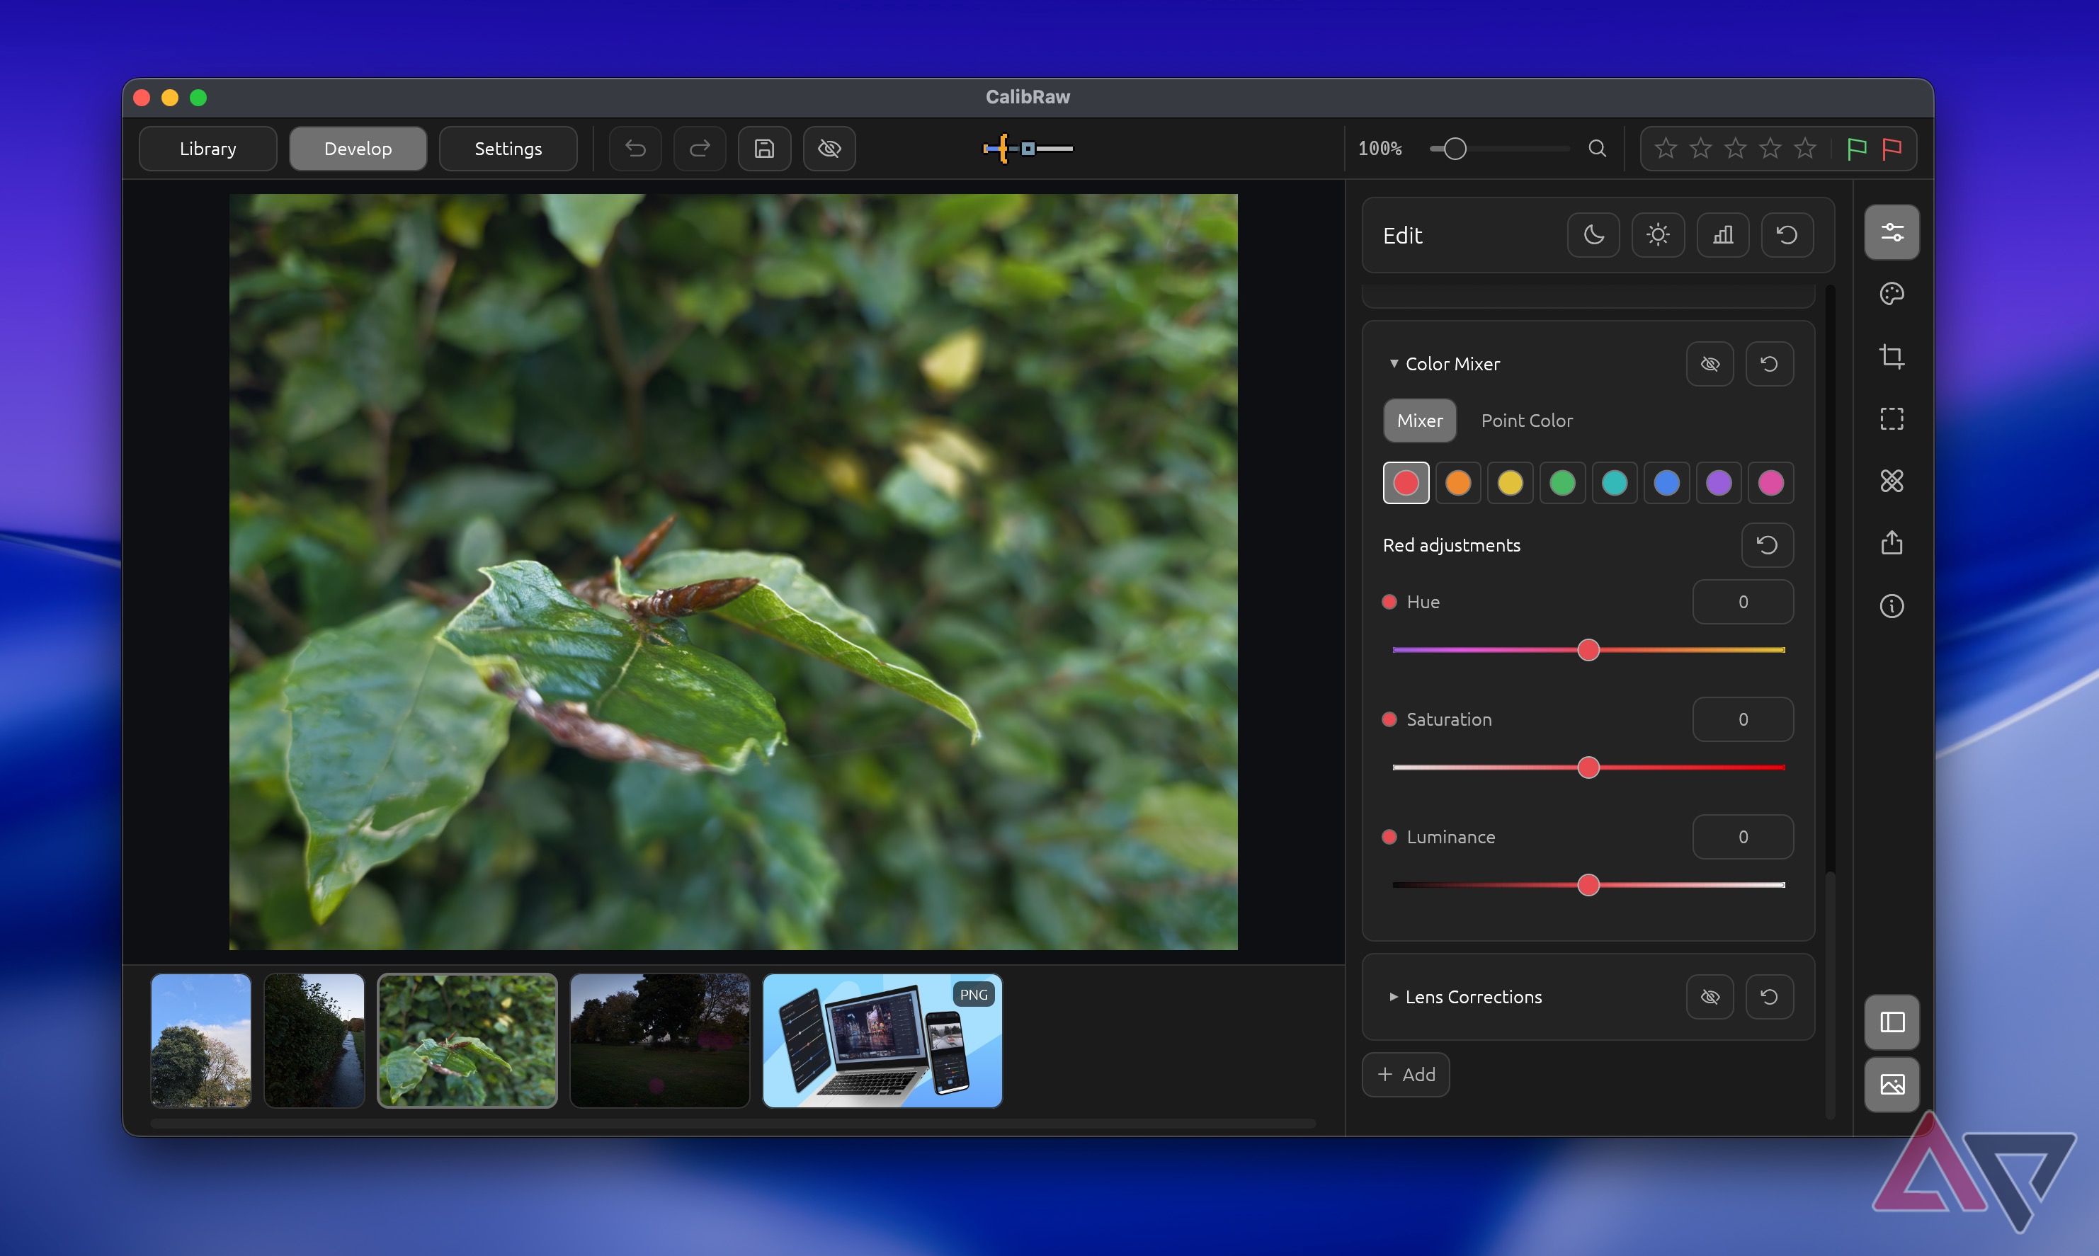Screen dimensions: 2099x1256
Task: Switch to the Library tab
Action: [x=207, y=149]
